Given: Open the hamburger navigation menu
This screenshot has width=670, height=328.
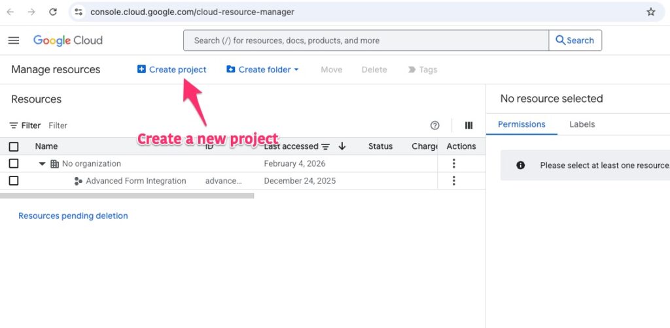Looking at the screenshot, I should (x=14, y=41).
